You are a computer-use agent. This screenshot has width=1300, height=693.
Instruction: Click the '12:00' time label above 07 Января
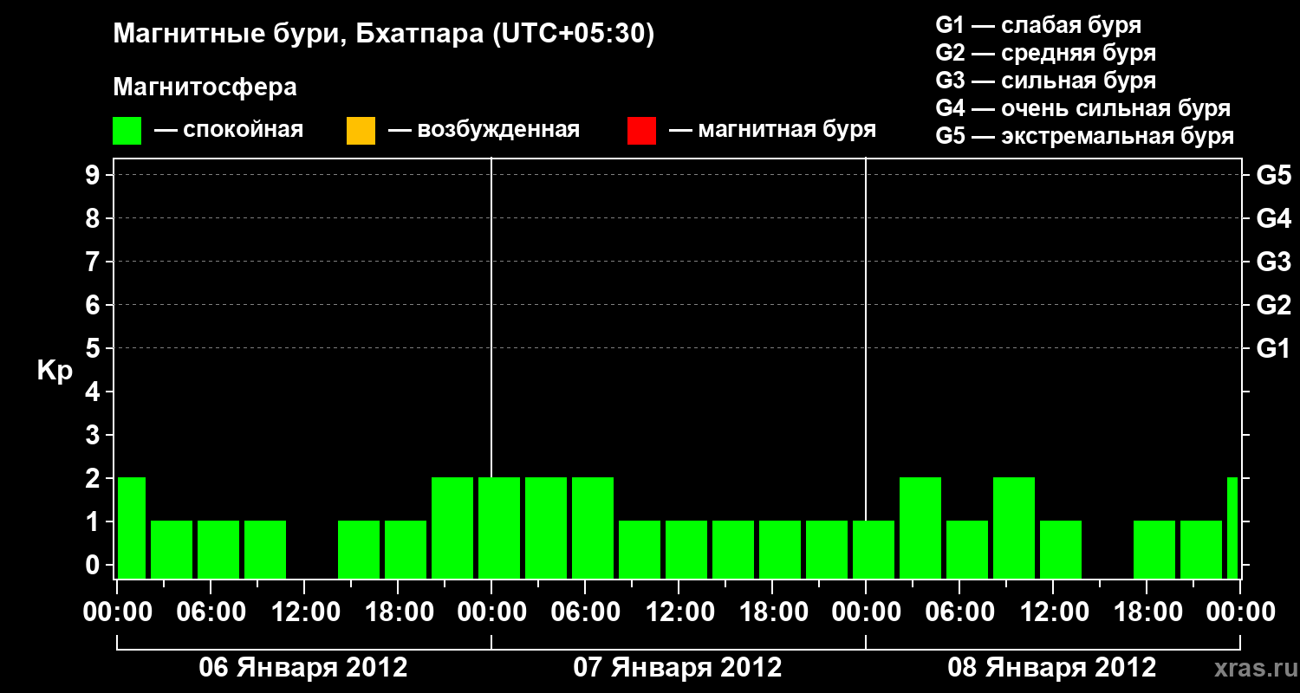[679, 612]
